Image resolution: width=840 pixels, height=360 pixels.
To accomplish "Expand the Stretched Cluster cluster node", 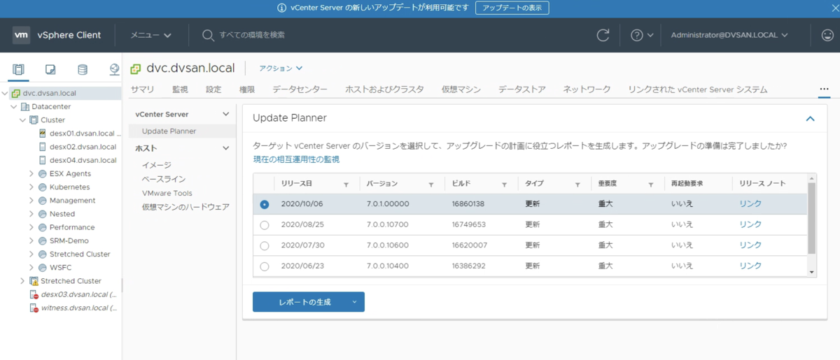I will (22, 281).
